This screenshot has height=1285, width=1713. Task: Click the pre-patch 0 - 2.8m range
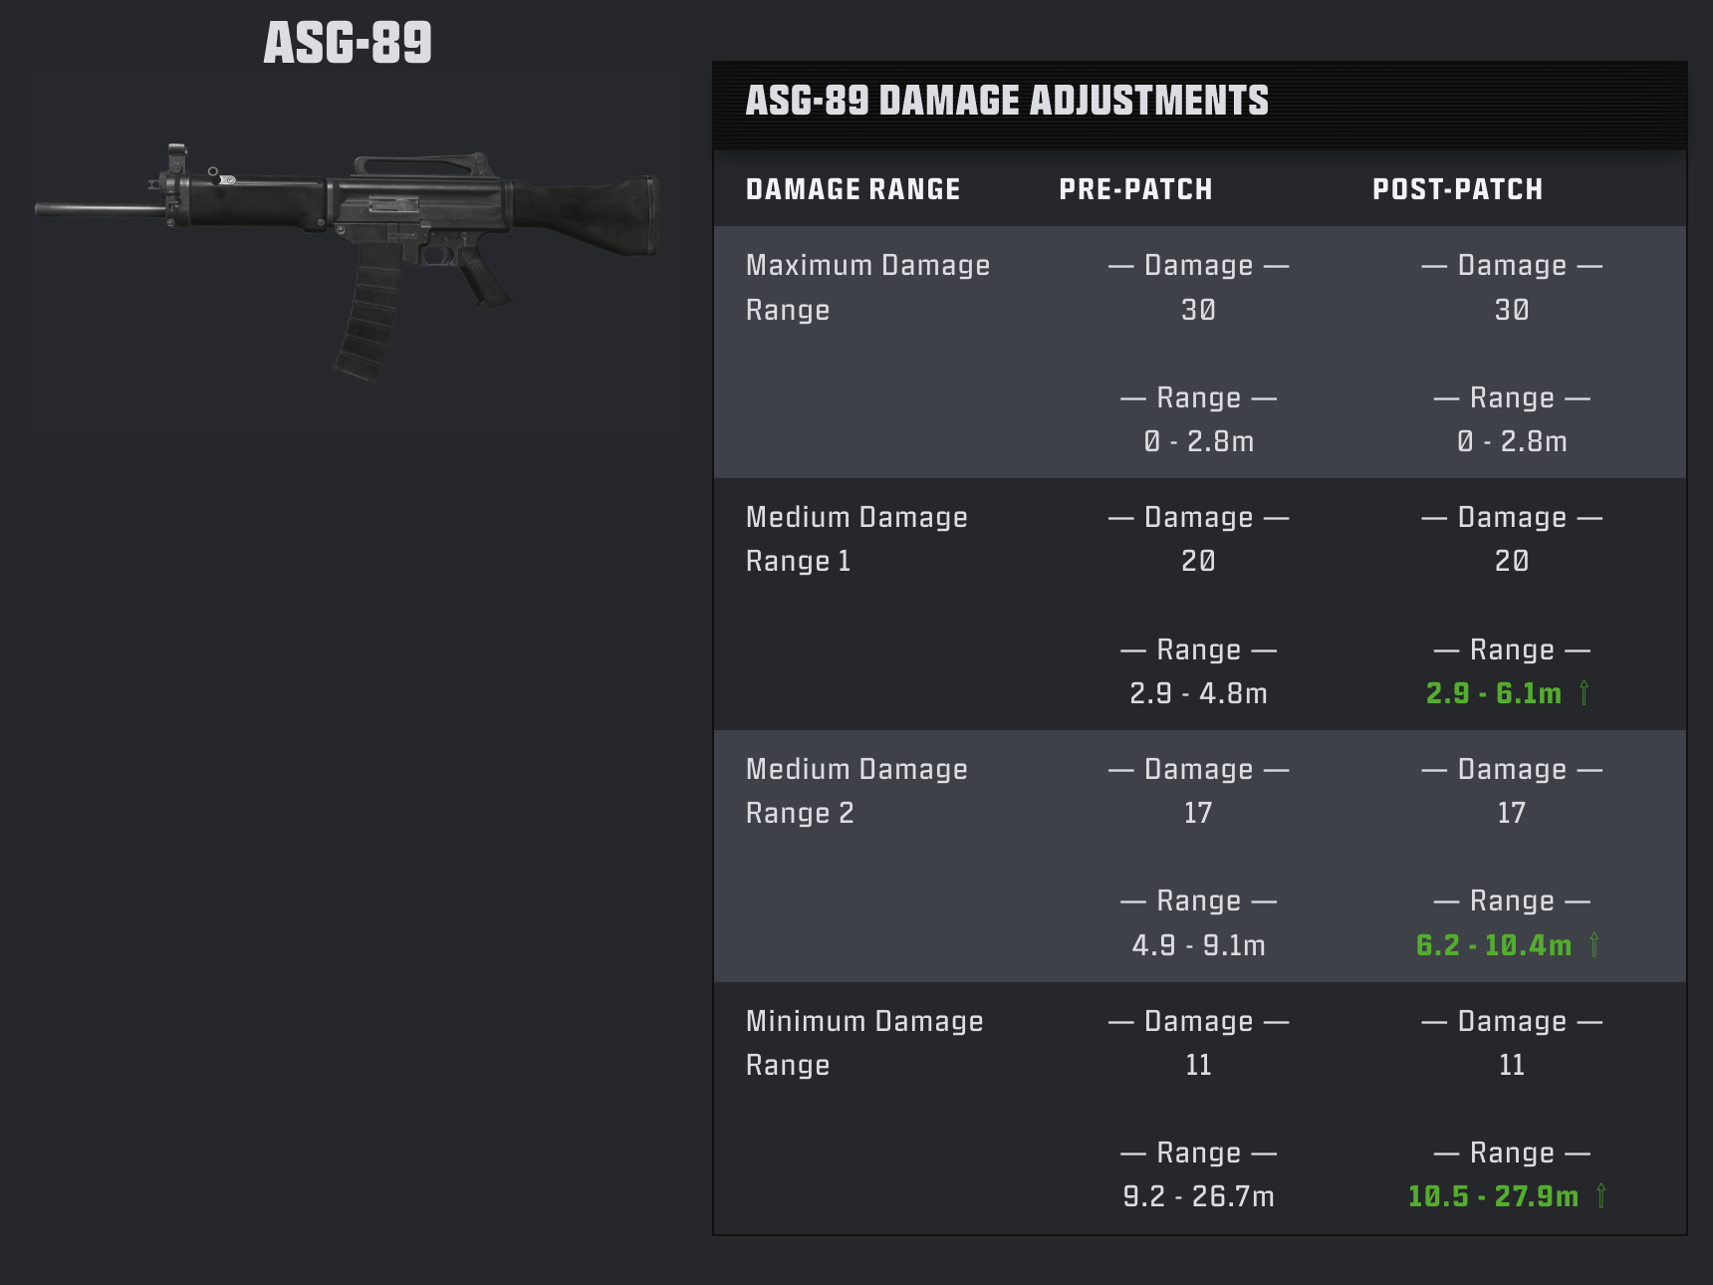1198,441
